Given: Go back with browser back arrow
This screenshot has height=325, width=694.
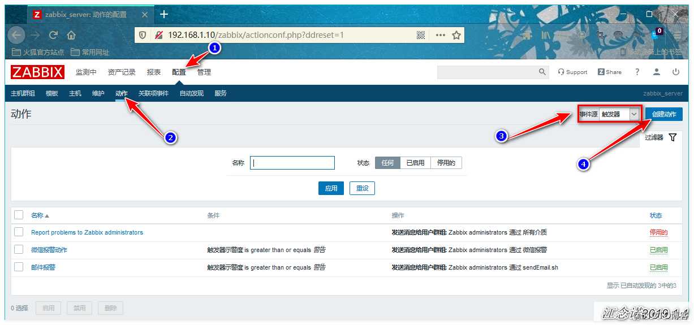Looking at the screenshot, I should [x=16, y=35].
